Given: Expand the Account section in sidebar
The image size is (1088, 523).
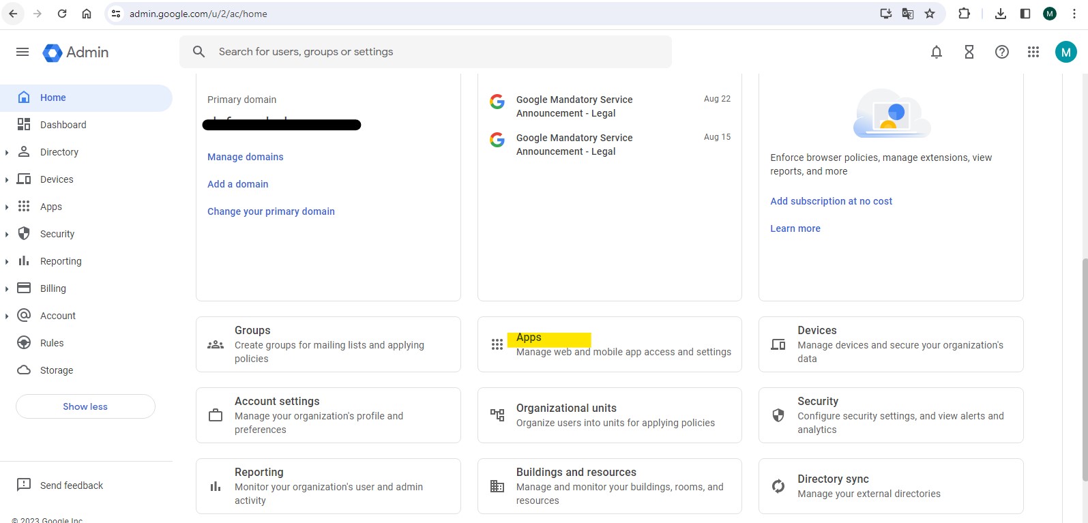Looking at the screenshot, I should point(7,316).
